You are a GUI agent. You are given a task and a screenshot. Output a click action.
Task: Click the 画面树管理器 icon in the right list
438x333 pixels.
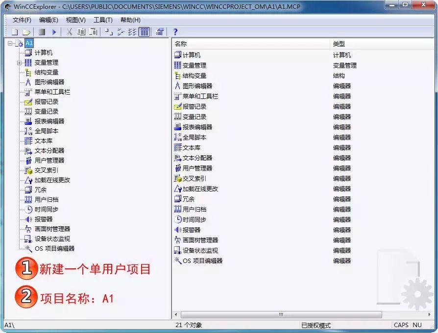(x=178, y=240)
